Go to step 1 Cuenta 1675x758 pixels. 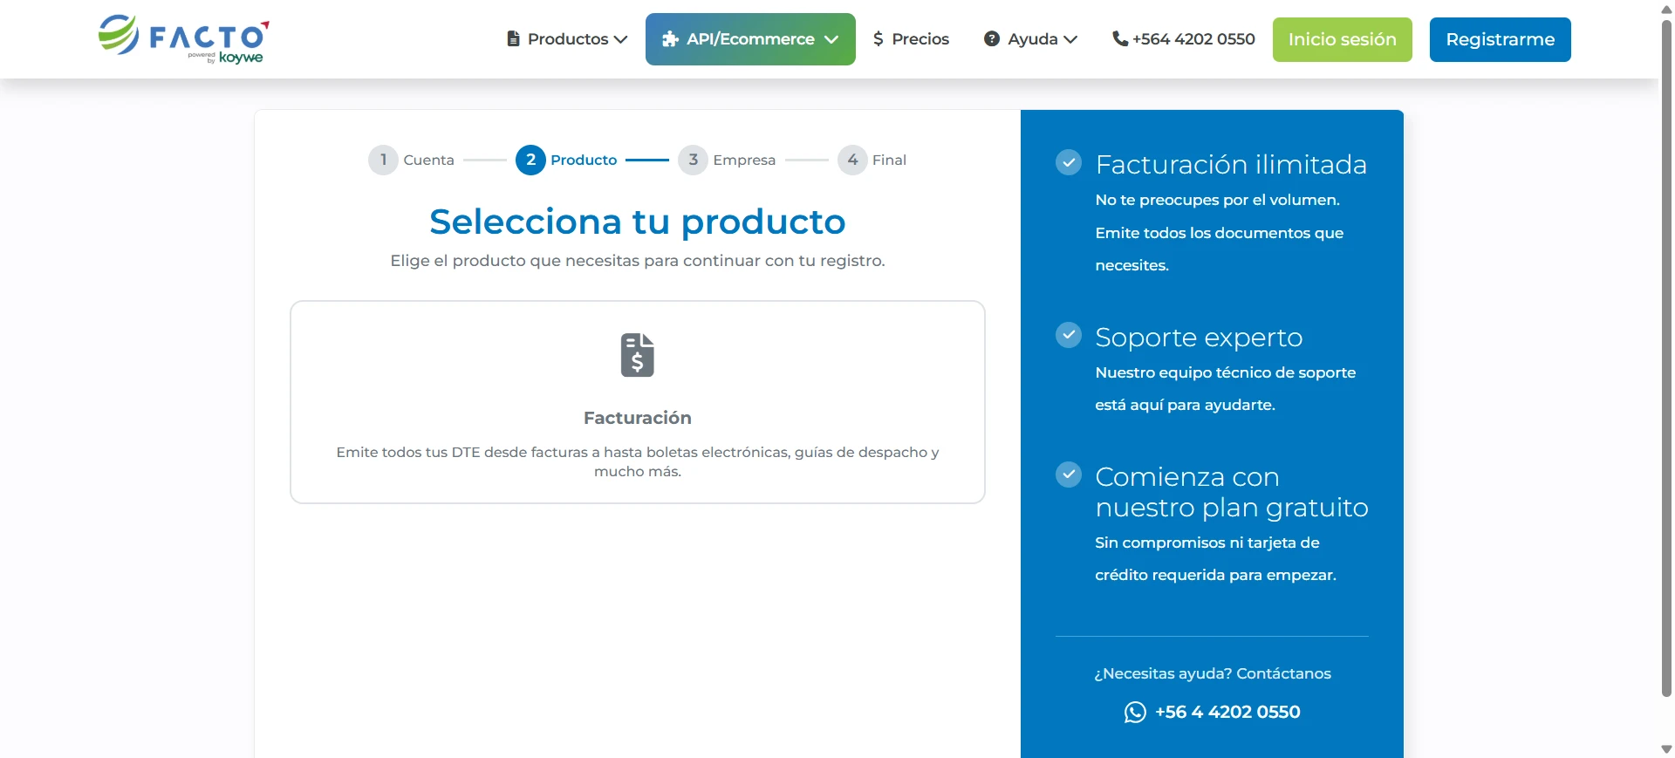point(411,160)
